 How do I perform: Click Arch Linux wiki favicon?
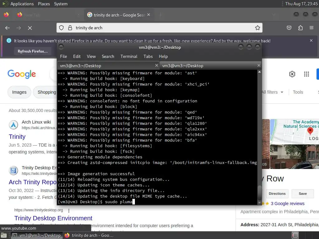13,125
